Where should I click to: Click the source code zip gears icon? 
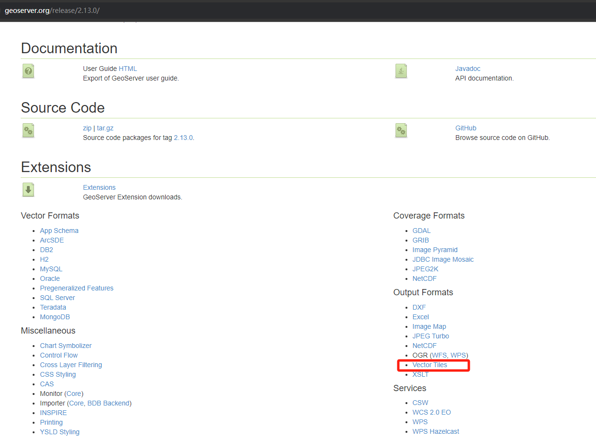pos(28,130)
